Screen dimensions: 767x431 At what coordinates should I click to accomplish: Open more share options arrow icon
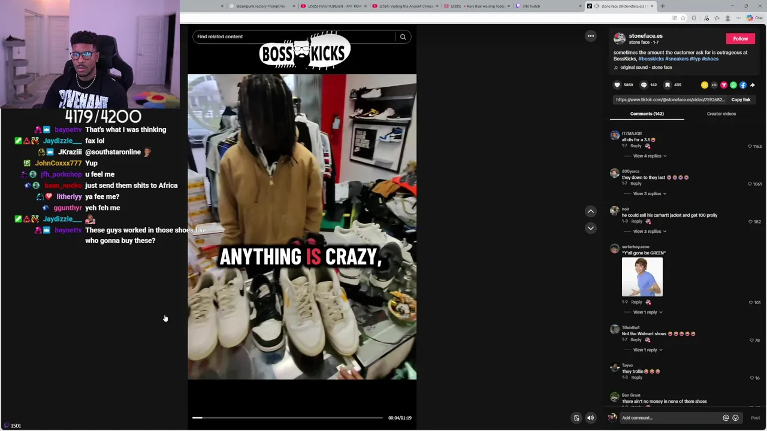click(x=753, y=85)
